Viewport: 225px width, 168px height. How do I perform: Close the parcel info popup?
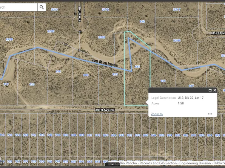pyautogui.click(x=215, y=90)
